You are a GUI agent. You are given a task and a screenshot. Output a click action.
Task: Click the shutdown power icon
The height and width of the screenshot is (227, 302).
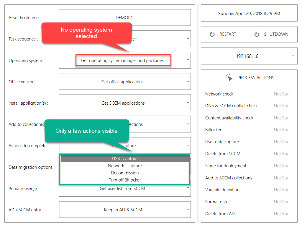tap(257, 34)
